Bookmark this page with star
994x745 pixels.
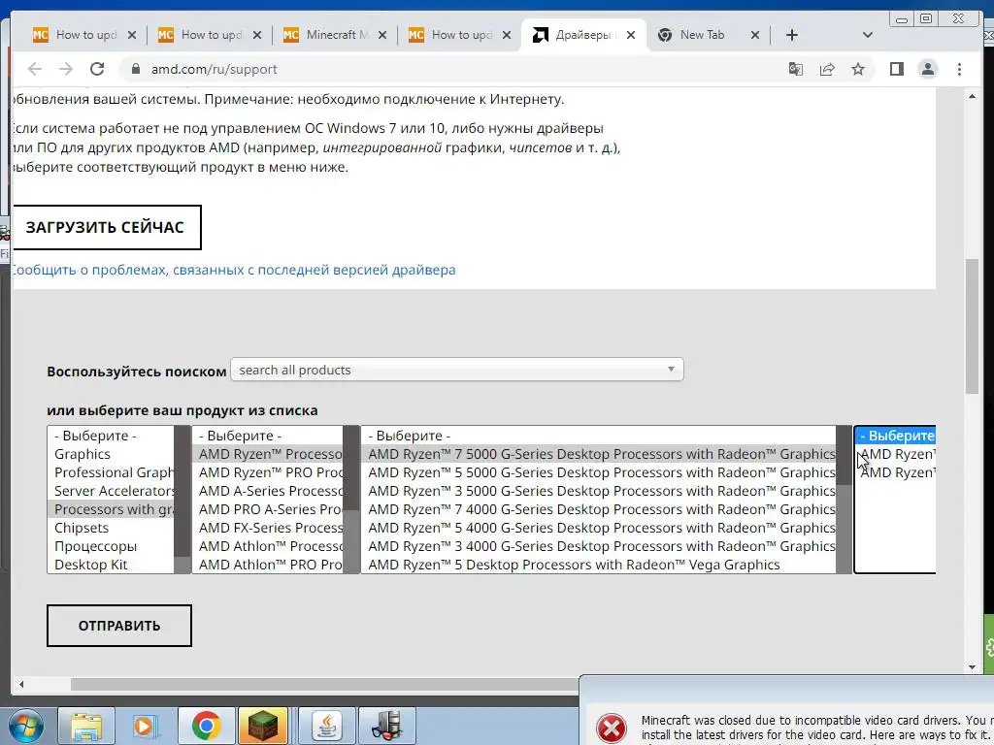point(858,69)
